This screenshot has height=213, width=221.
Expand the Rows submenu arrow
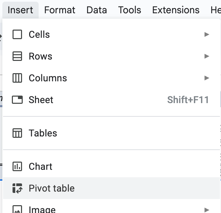tap(207, 56)
